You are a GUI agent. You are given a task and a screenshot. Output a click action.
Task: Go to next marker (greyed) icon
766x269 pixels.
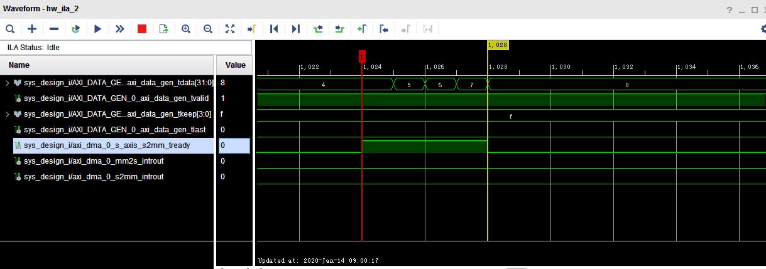click(406, 29)
